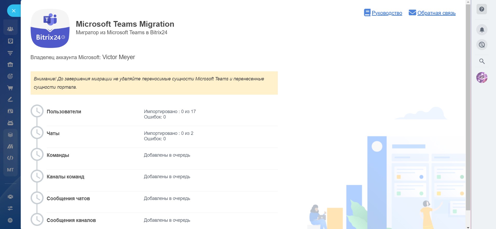Open the shopping cart sidebar icon
Screen dimensions: 496x229
point(10,88)
